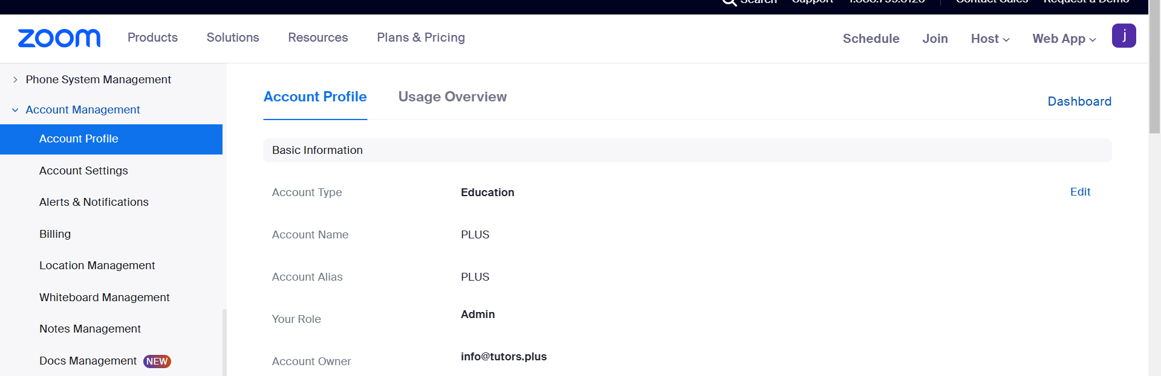
Task: Select Account Profile in sidebar
Action: tap(111, 139)
